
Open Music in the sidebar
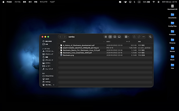point(48,69)
